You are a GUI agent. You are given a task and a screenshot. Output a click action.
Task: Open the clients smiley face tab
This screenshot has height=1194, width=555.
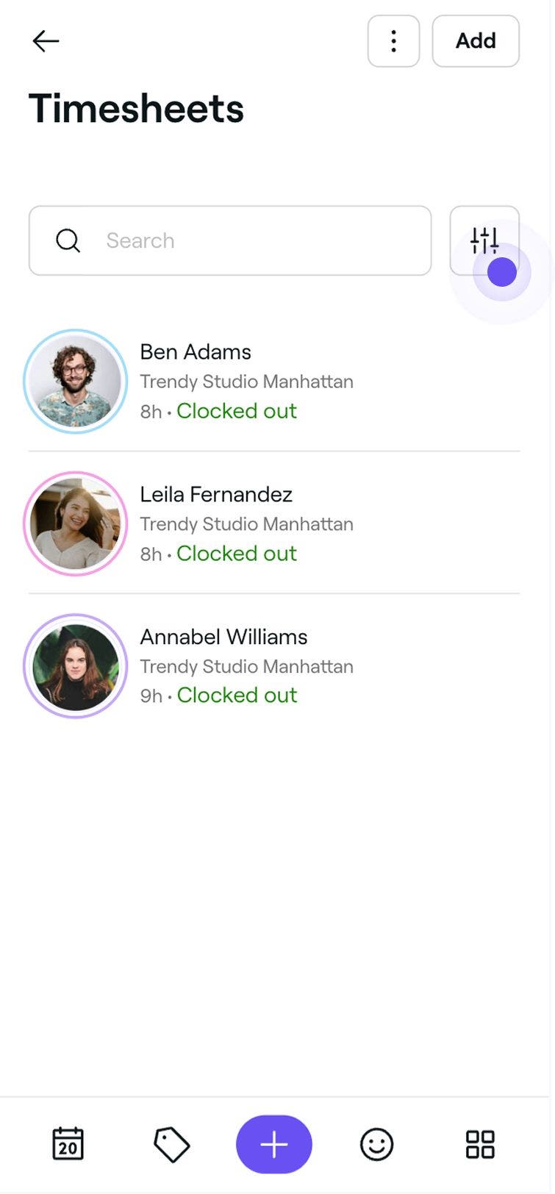pos(376,1145)
